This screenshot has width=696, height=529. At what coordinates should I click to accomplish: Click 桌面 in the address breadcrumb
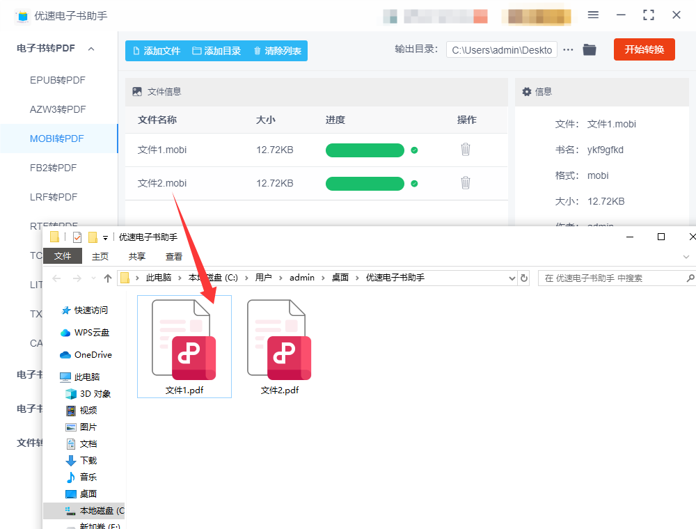tap(340, 278)
